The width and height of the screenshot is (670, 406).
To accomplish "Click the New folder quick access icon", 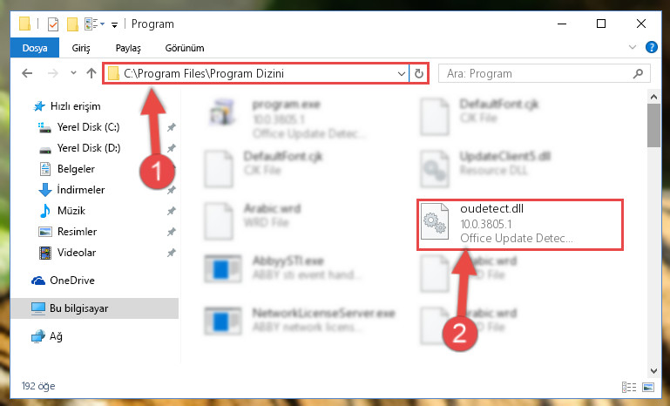I will [x=72, y=24].
